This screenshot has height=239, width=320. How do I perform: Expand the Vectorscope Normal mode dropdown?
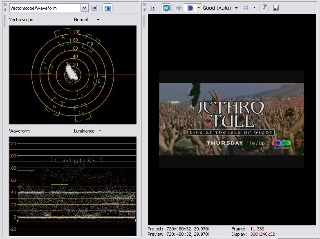click(98, 20)
